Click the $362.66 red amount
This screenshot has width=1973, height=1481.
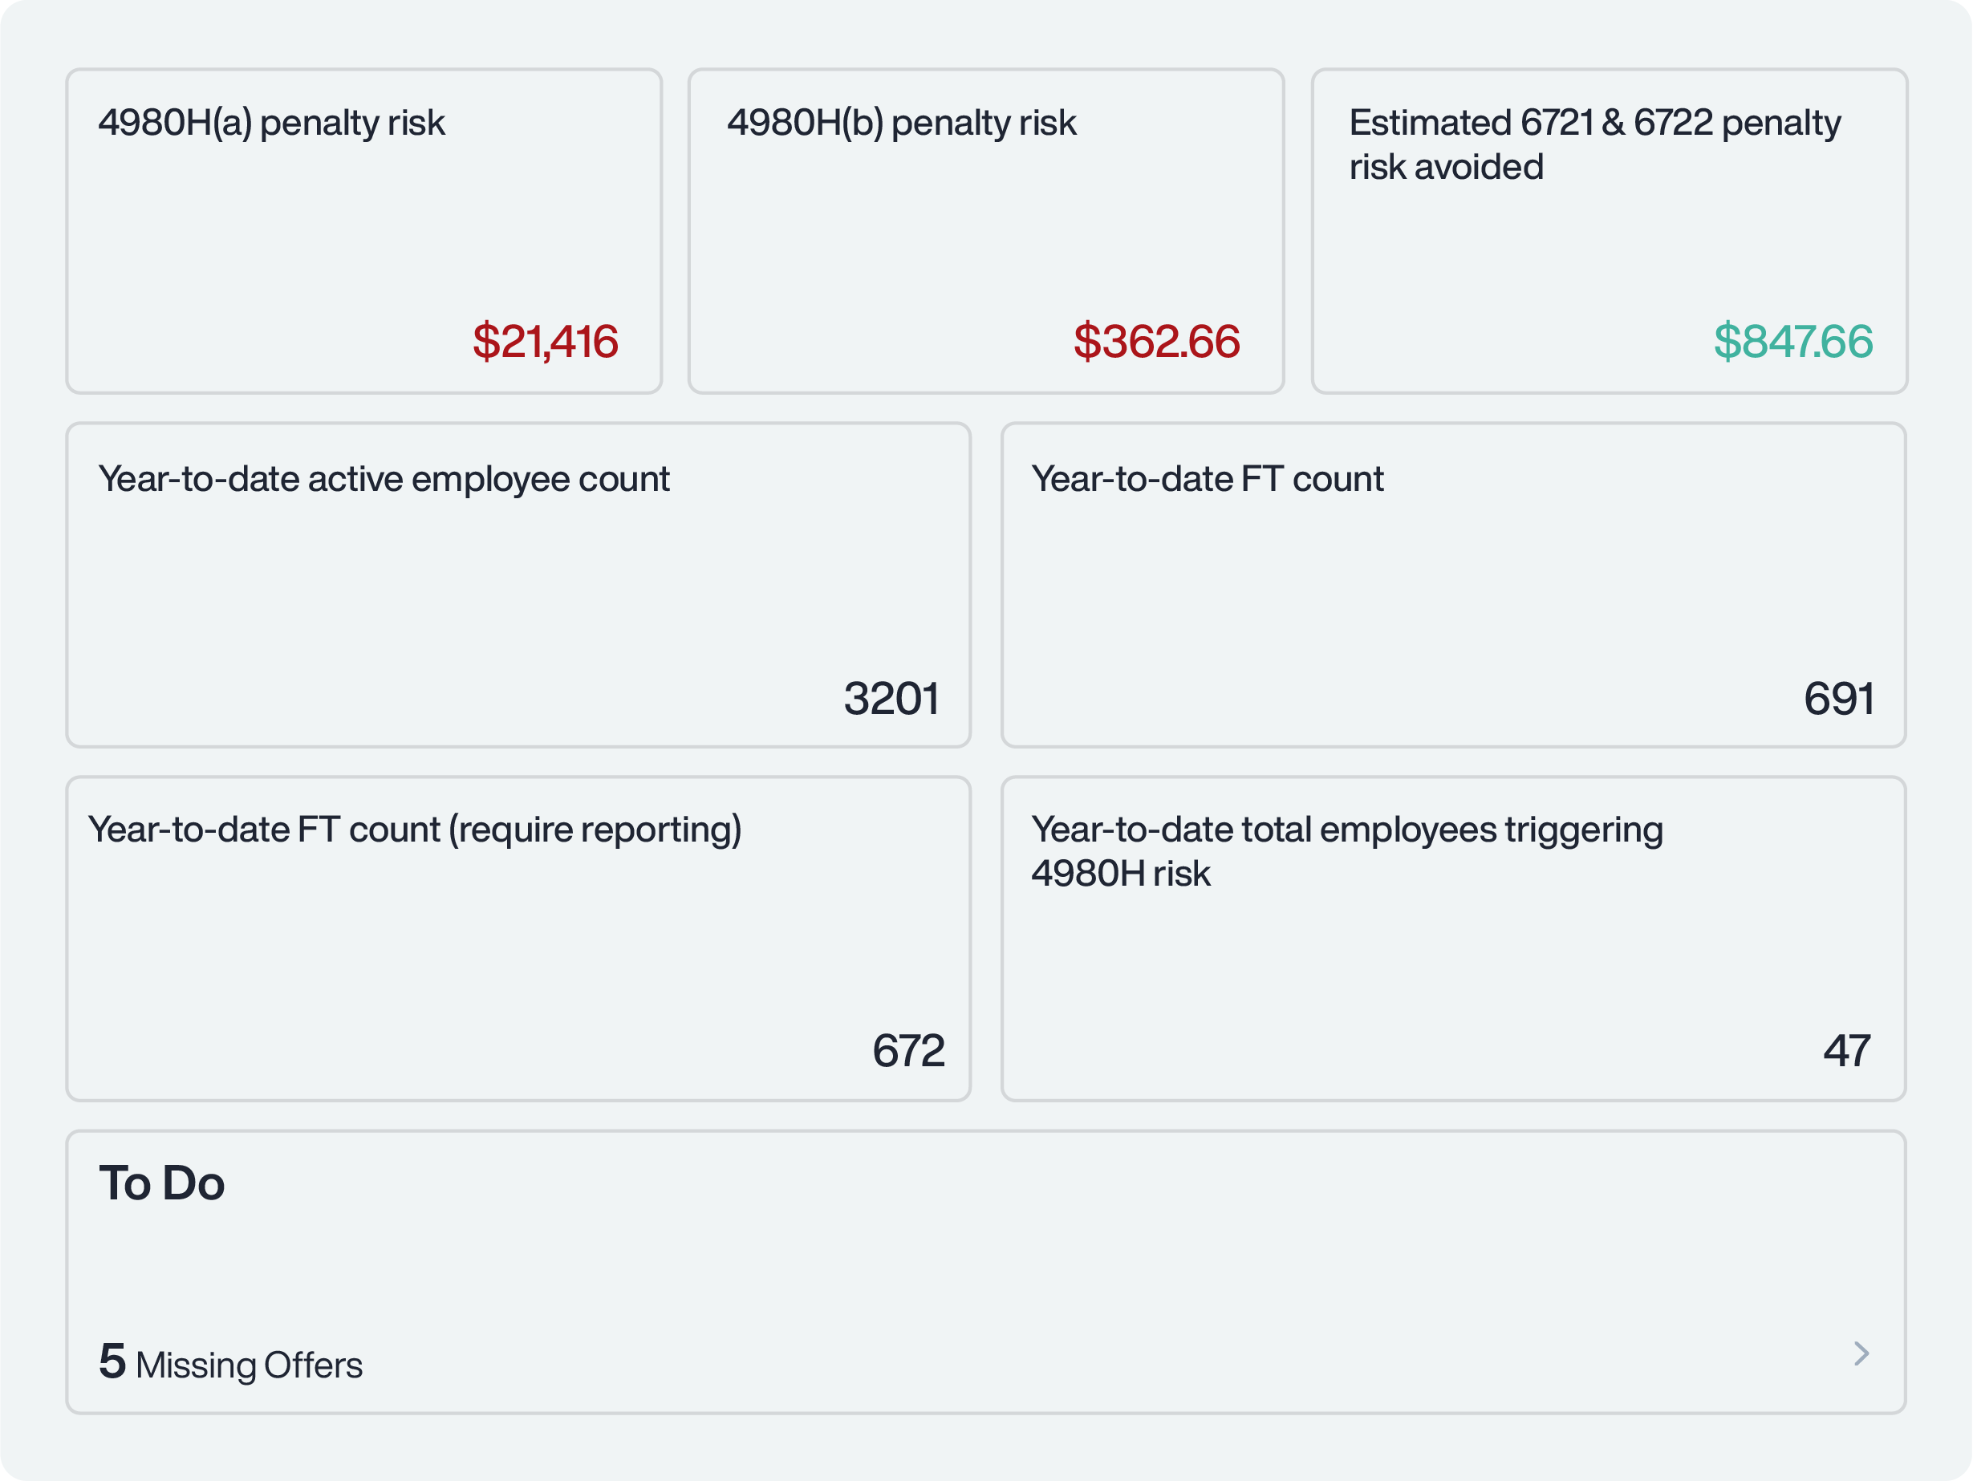click(x=1156, y=342)
